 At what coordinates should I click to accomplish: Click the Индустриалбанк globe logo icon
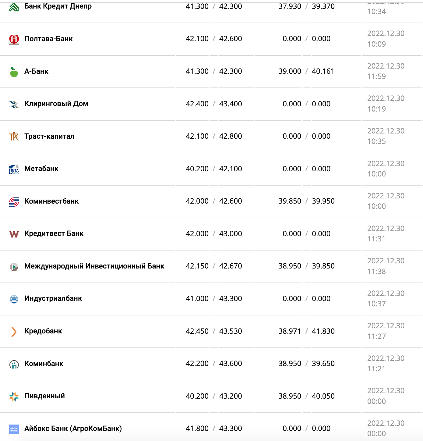14,299
